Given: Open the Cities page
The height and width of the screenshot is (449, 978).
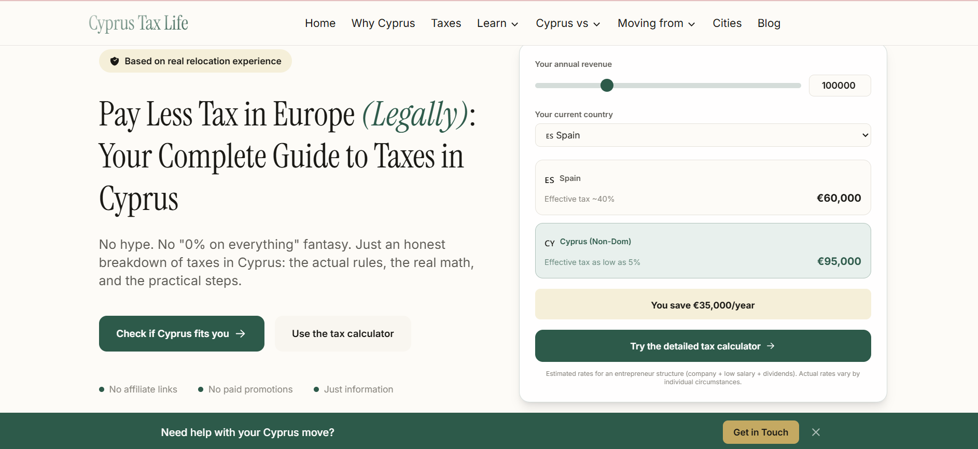Looking at the screenshot, I should pyautogui.click(x=727, y=23).
